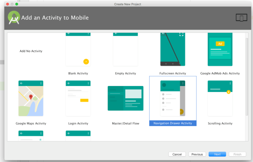
Task: Click the mobile form factor icon in header
Action: coord(241,17)
